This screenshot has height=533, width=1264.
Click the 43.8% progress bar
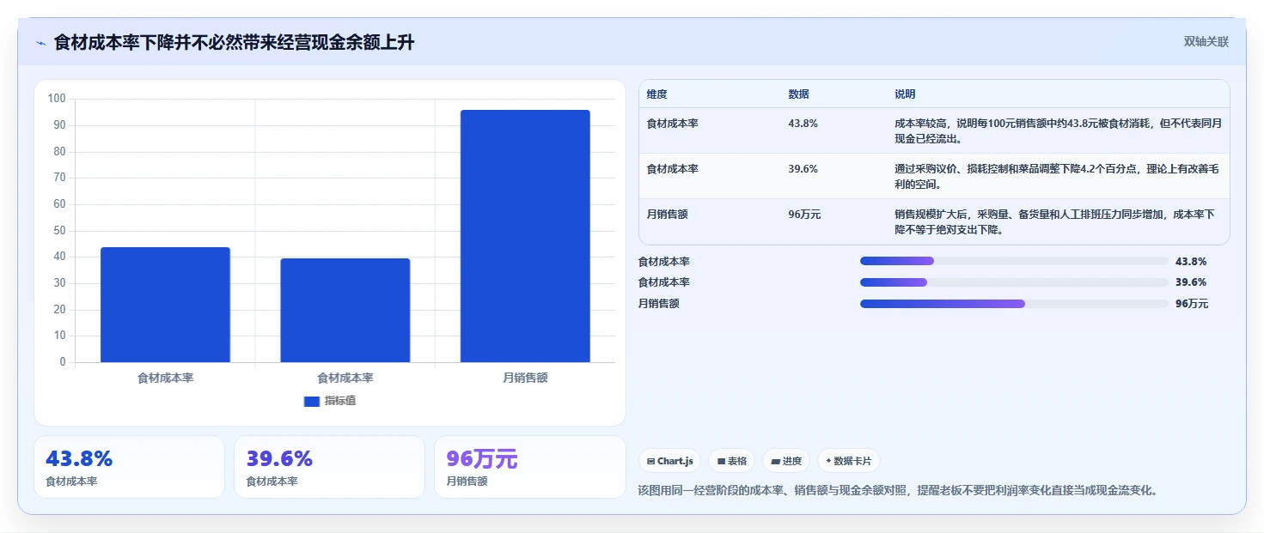1014,261
